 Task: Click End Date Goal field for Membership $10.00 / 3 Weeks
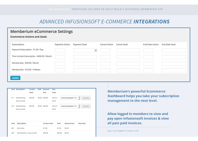point(174,70)
